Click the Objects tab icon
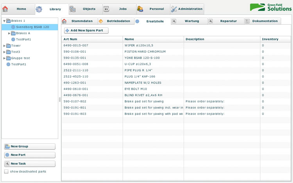The width and height of the screenshot is (293, 183). pos(73,9)
